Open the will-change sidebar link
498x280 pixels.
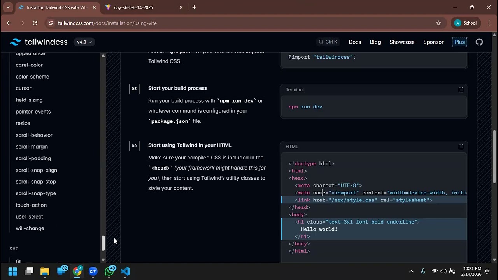point(30,228)
